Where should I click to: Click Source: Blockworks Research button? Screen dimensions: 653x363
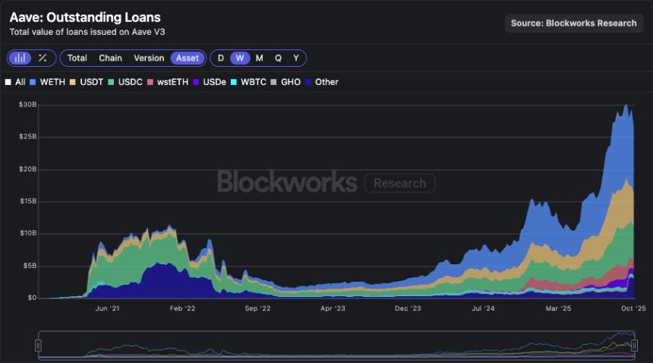pos(573,23)
